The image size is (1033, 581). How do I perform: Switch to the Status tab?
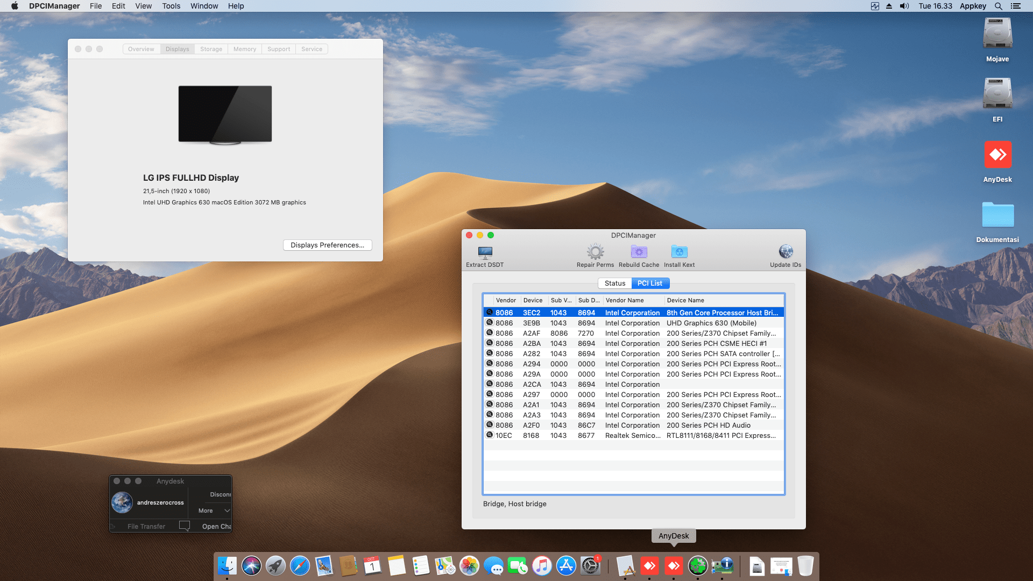pyautogui.click(x=614, y=284)
